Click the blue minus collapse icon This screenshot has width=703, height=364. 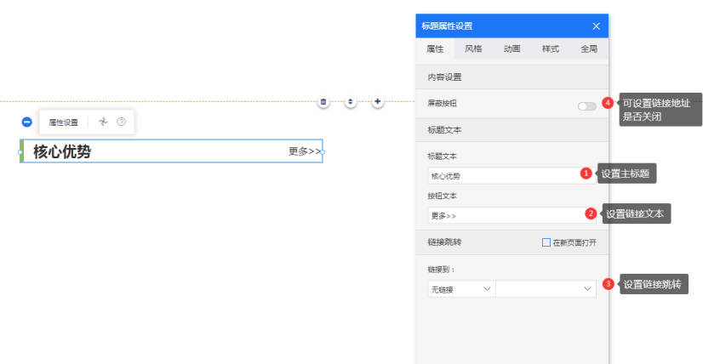point(27,122)
